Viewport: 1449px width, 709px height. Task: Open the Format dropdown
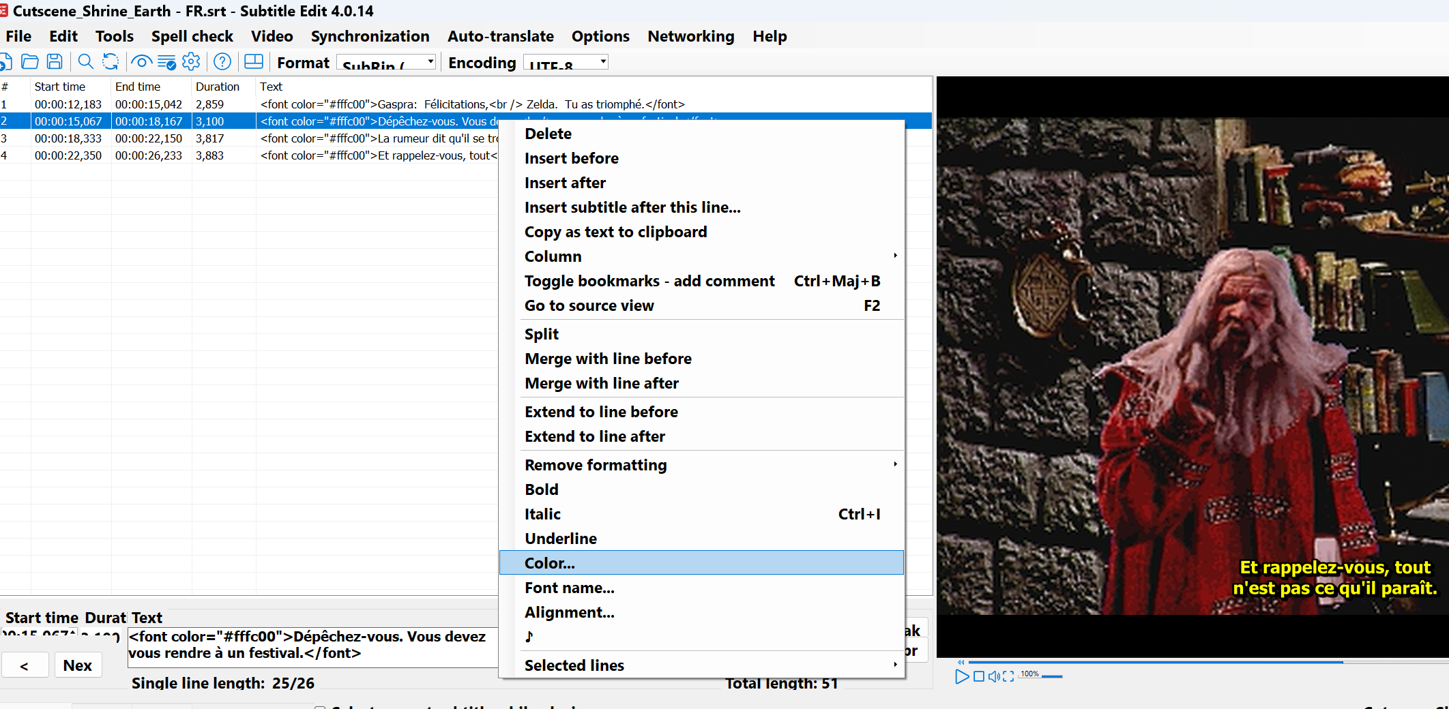386,62
